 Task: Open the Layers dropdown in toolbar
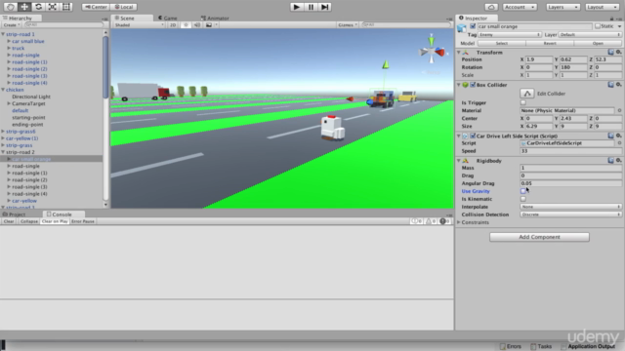tap(562, 7)
